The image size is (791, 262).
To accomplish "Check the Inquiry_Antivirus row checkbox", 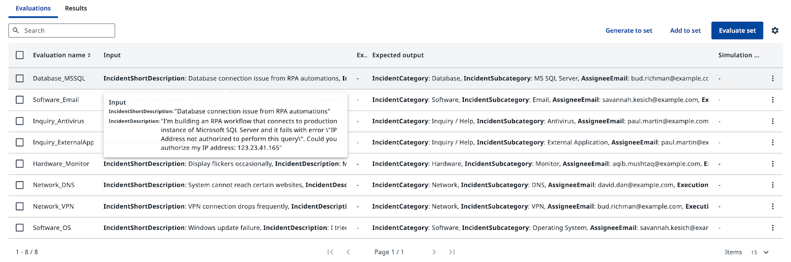I will coord(20,121).
